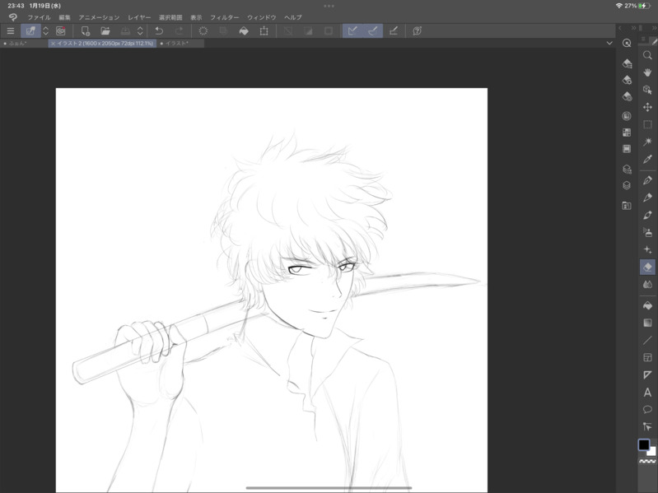The height and width of the screenshot is (493, 658).
Task: Open the ヘルプ menu
Action: [x=293, y=17]
